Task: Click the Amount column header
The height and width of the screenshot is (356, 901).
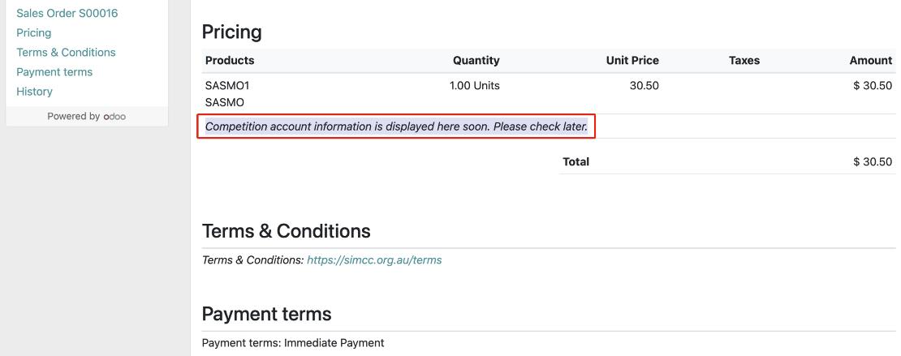Action: 870,61
